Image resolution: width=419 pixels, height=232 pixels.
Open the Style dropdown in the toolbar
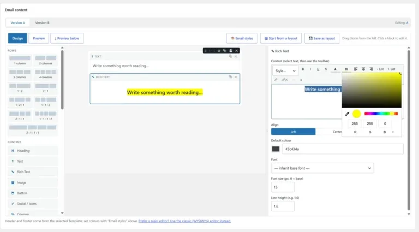pos(285,71)
